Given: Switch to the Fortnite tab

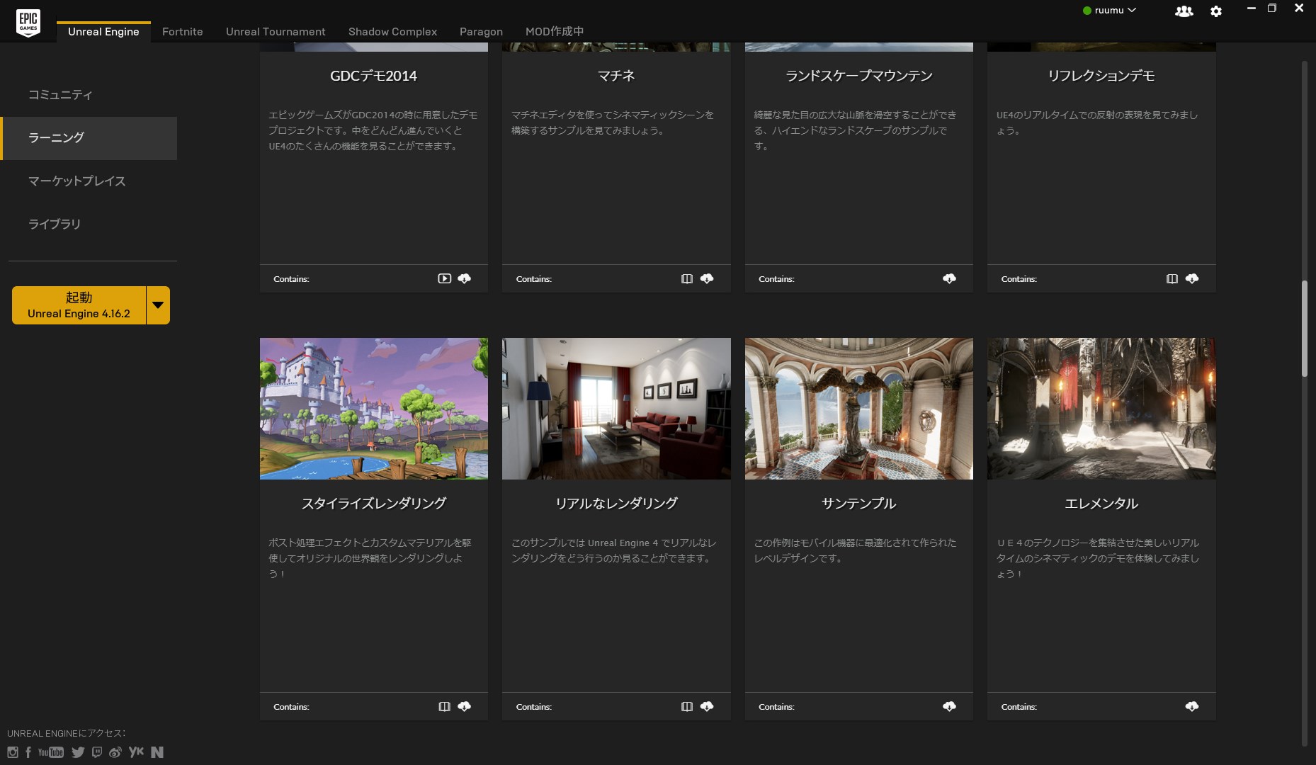Looking at the screenshot, I should coord(183,32).
